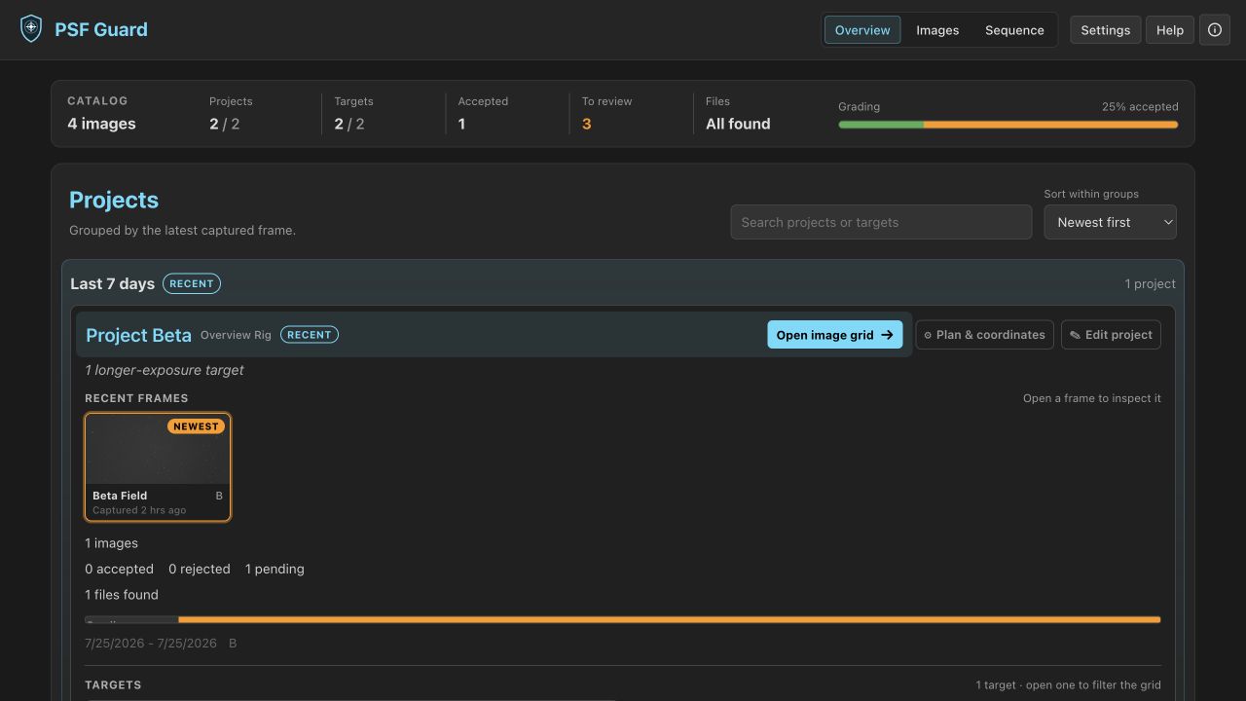Image resolution: width=1246 pixels, height=701 pixels.
Task: Click '1 longer-exposure target' text
Action: [164, 370]
